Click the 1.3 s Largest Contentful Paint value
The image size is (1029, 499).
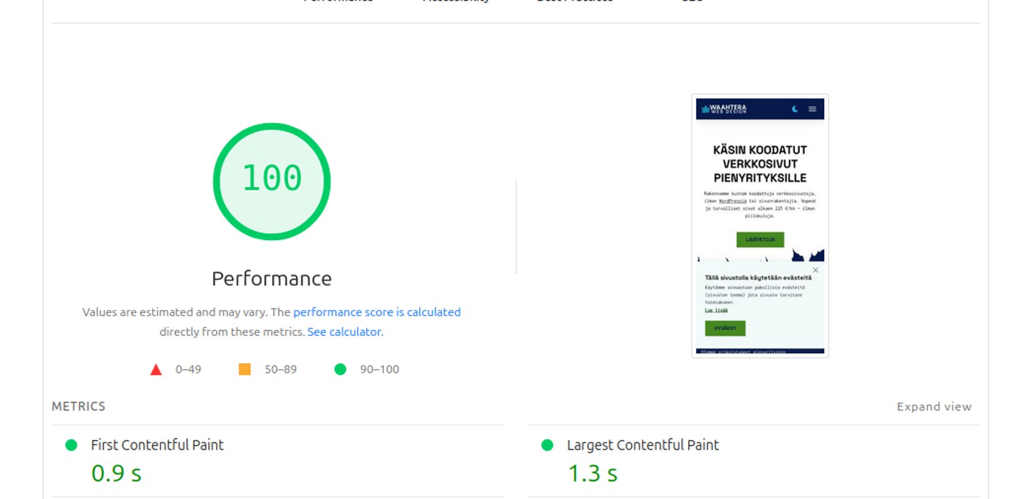pos(593,473)
